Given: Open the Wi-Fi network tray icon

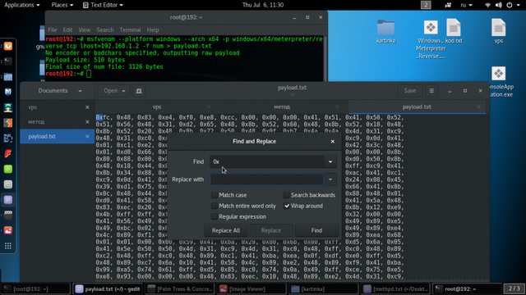Looking at the screenshot, I should 487,5.
